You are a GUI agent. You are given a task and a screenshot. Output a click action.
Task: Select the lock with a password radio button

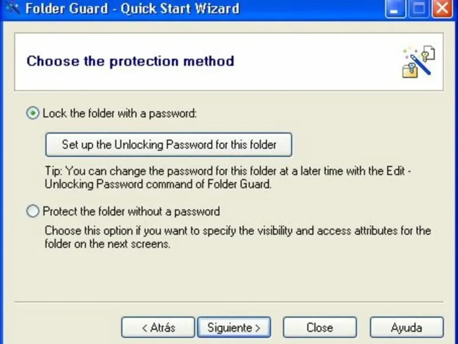point(33,113)
